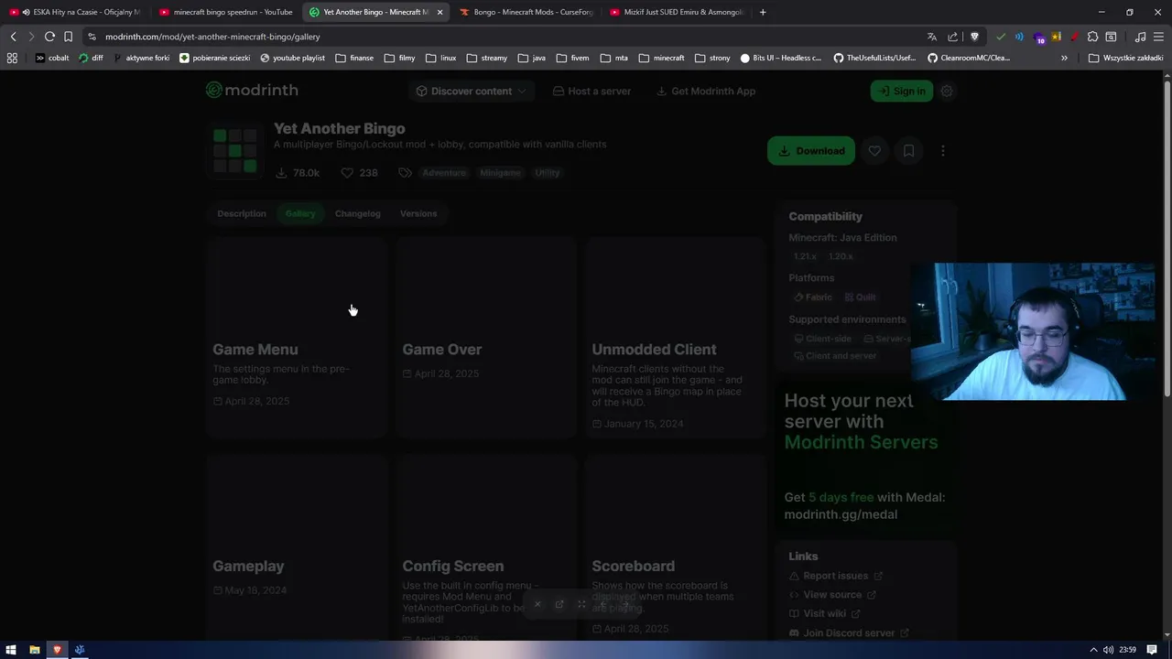Show hidden system tray icons chevron
The width and height of the screenshot is (1172, 659).
click(1093, 650)
